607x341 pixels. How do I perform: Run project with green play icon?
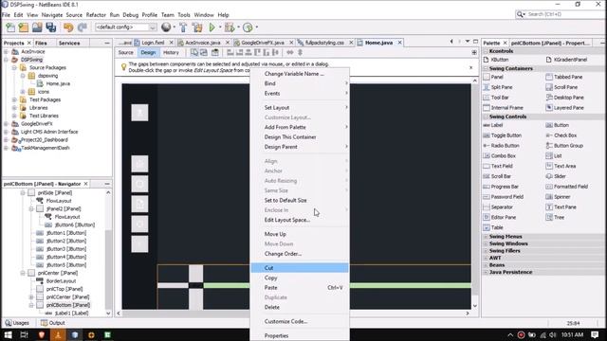[212, 27]
